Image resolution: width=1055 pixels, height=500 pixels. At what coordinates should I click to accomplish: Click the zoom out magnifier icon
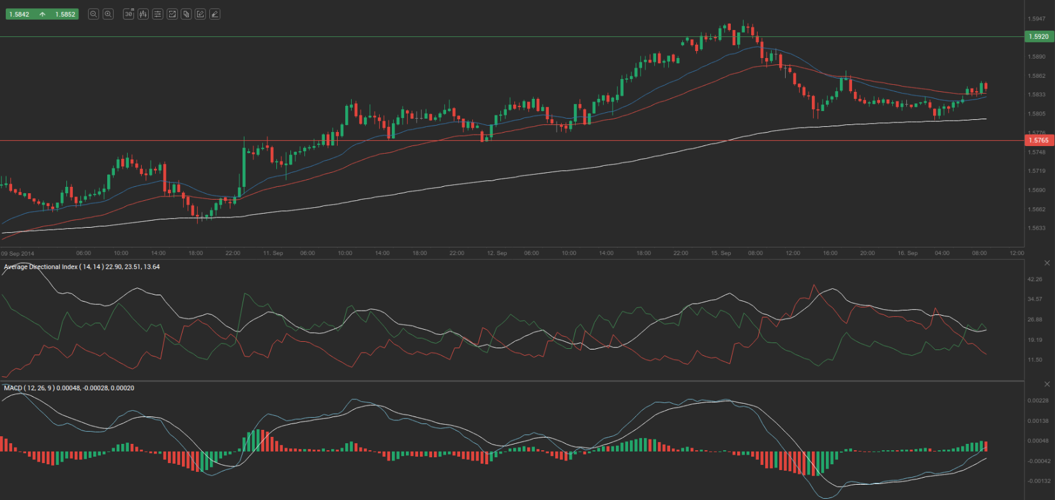point(93,14)
